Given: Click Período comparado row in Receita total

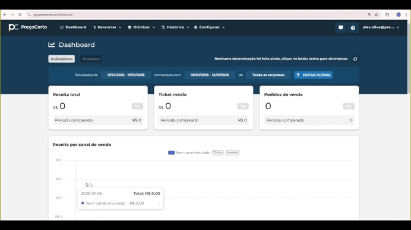Looking at the screenshot, I should coord(98,120).
